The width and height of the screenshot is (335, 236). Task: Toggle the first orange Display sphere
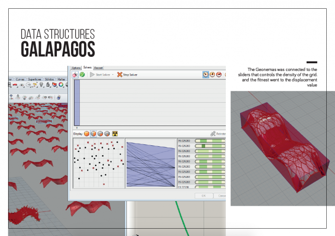click(87, 134)
